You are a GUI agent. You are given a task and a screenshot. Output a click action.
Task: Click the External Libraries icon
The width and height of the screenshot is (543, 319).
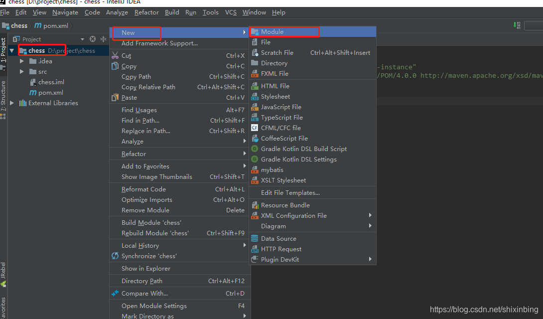(23, 103)
